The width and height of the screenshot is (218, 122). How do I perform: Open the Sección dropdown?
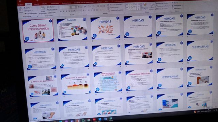pyautogui.click(x=52, y=13)
